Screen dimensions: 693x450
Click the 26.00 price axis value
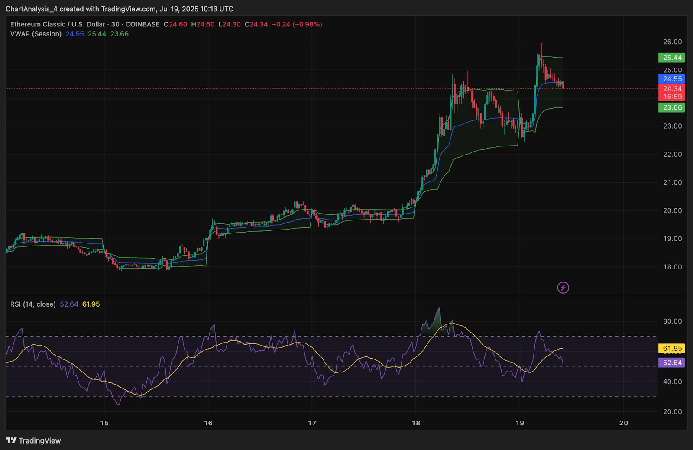point(673,42)
